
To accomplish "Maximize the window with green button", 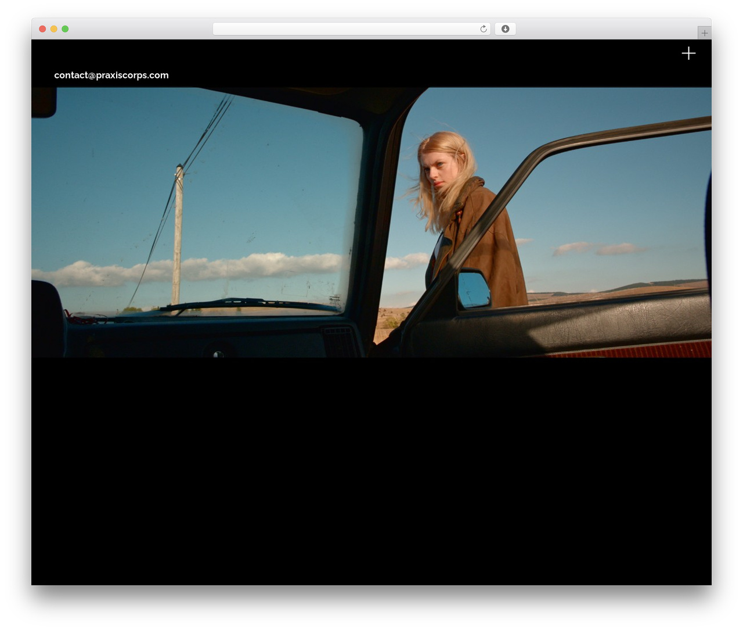I will click(65, 29).
